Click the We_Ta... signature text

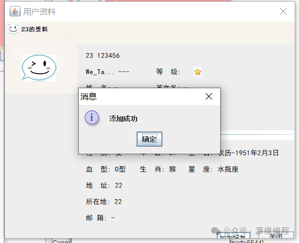[100, 72]
